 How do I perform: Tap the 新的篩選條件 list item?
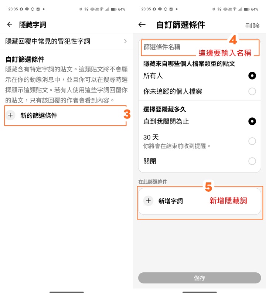[65, 115]
